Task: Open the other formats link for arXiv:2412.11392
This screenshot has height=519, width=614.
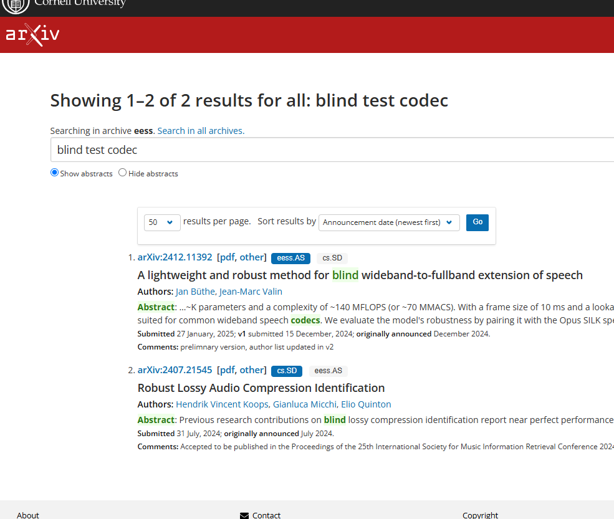Action: tap(251, 257)
